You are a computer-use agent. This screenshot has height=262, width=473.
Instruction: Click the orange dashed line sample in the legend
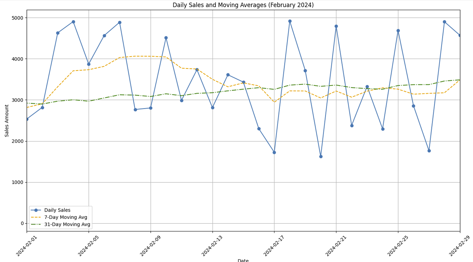tap(36, 218)
